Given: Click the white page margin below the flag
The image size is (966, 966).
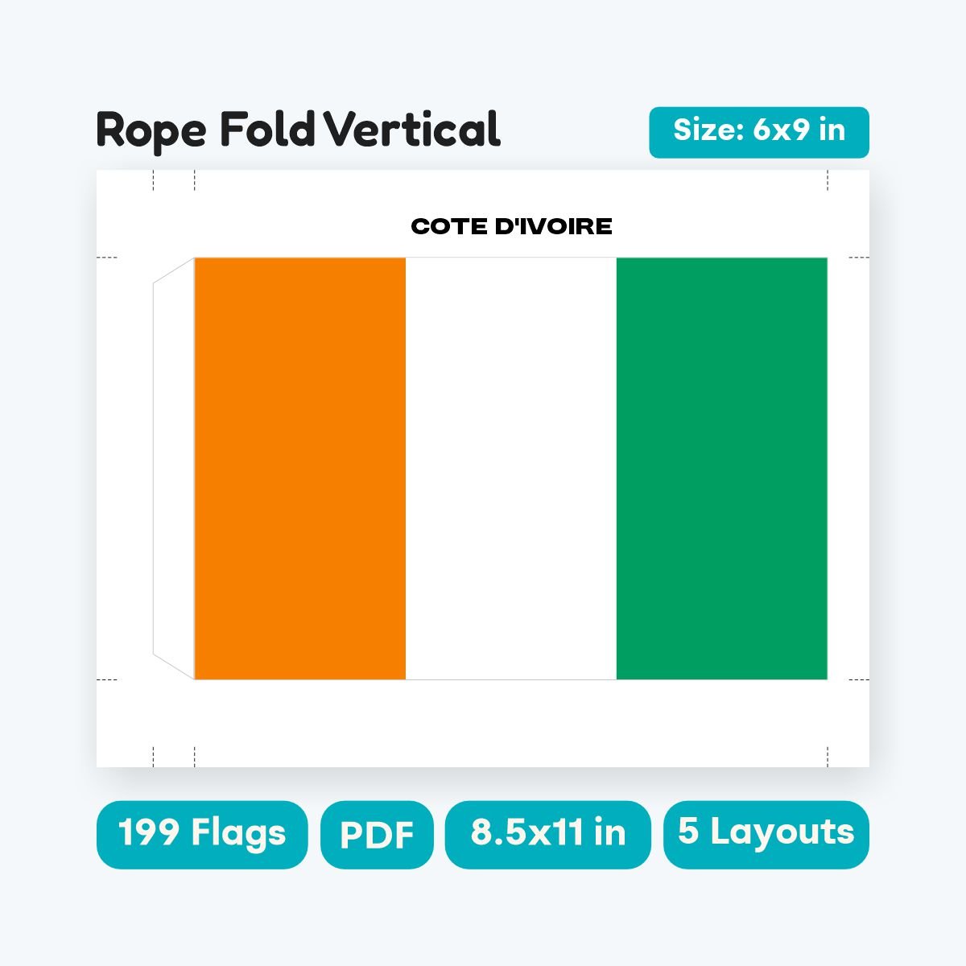Looking at the screenshot, I should pos(483,723).
